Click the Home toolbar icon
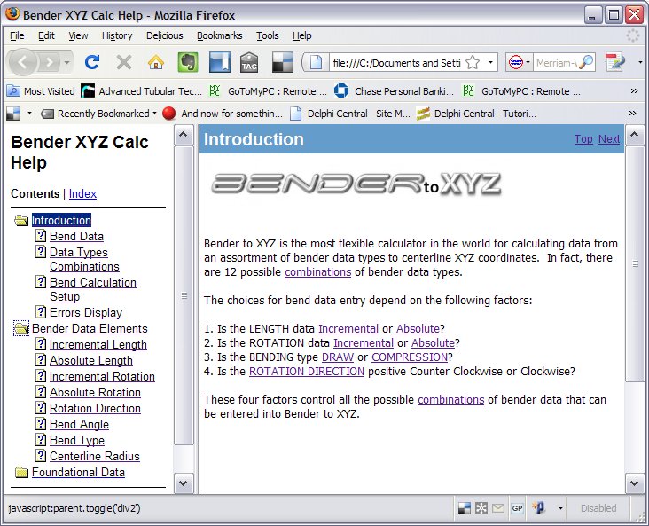649x526 pixels. click(156, 62)
